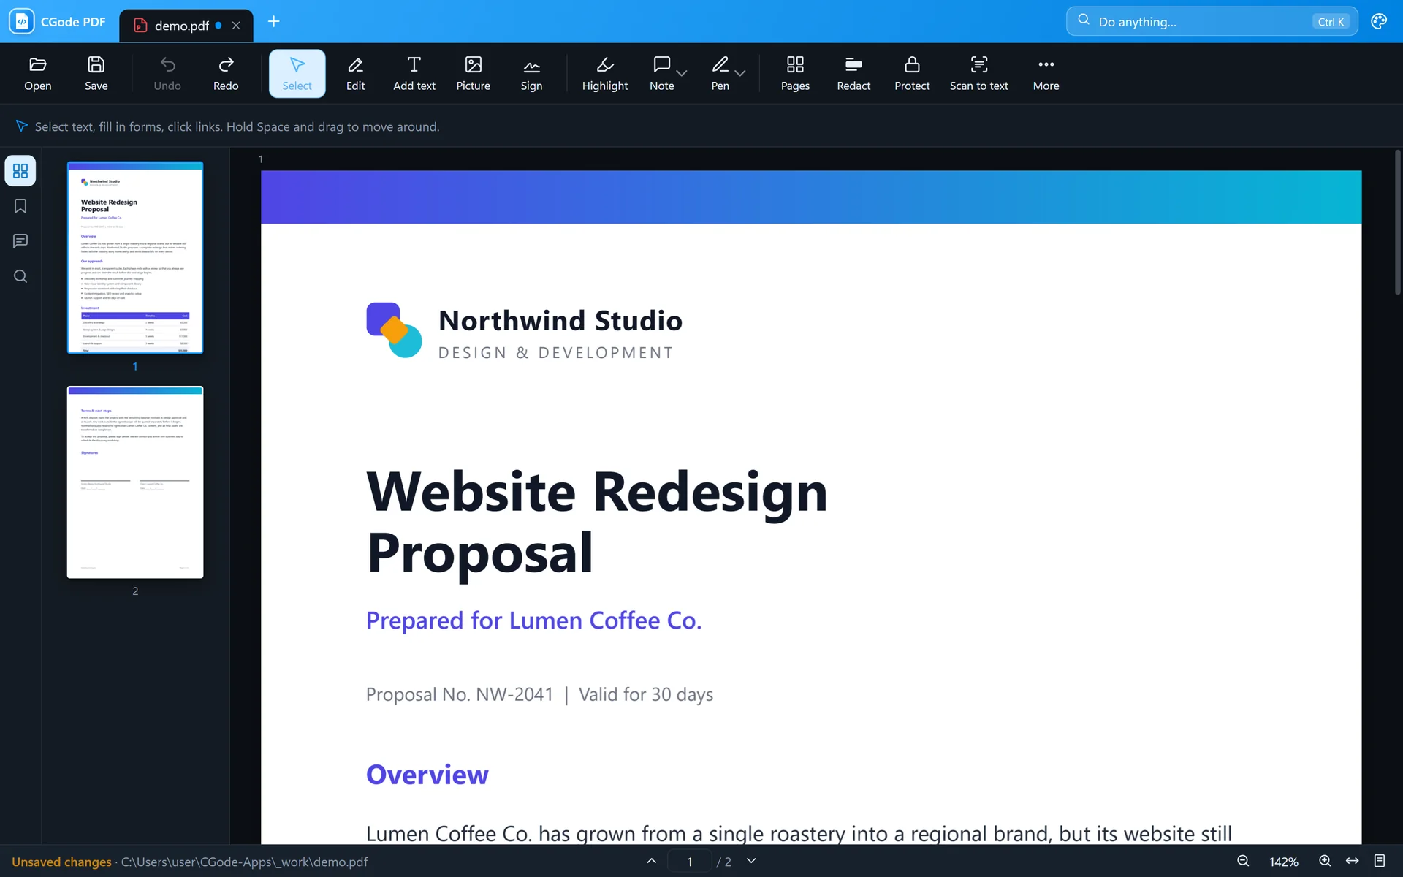1403x877 pixels.
Task: Click the Valid for 30 days text
Action: click(x=646, y=694)
